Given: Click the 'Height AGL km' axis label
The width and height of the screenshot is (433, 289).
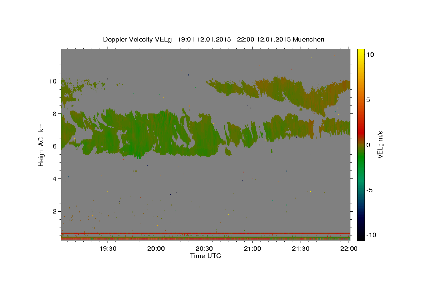Looking at the screenshot, I should pyautogui.click(x=41, y=144).
